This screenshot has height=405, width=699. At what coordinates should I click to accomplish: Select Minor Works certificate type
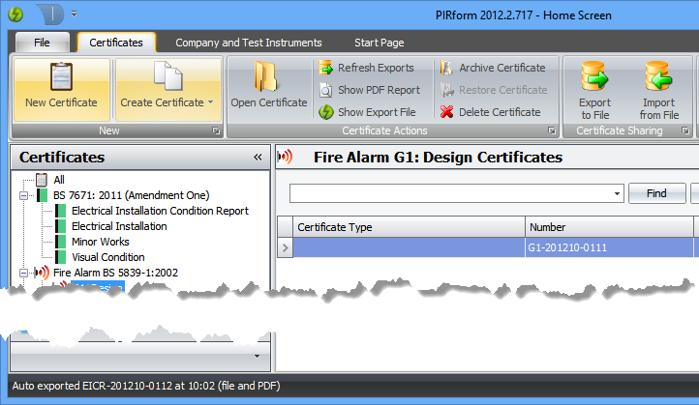[101, 242]
